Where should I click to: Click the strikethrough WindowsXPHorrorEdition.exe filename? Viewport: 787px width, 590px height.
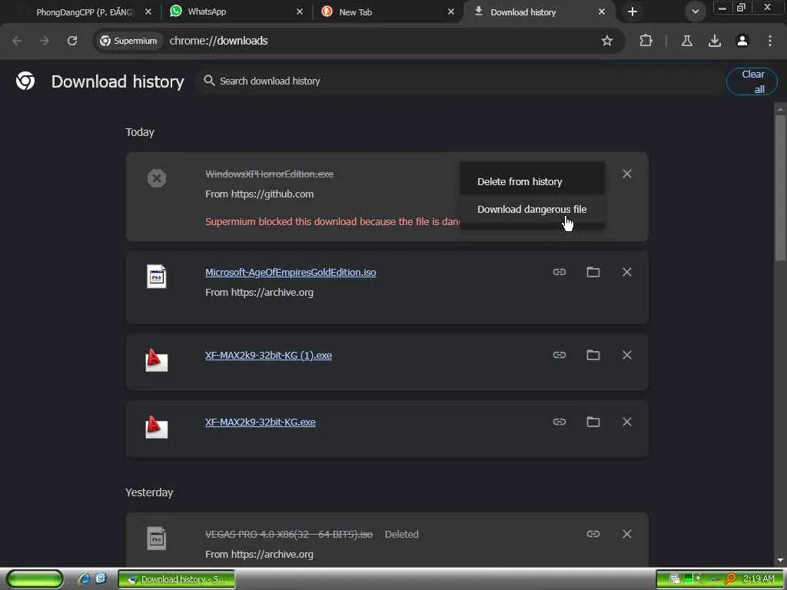tap(270, 174)
